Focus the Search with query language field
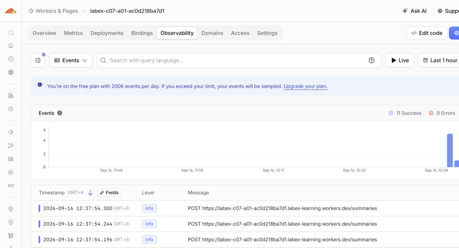Viewport: 459px width, 248px height. (239, 60)
